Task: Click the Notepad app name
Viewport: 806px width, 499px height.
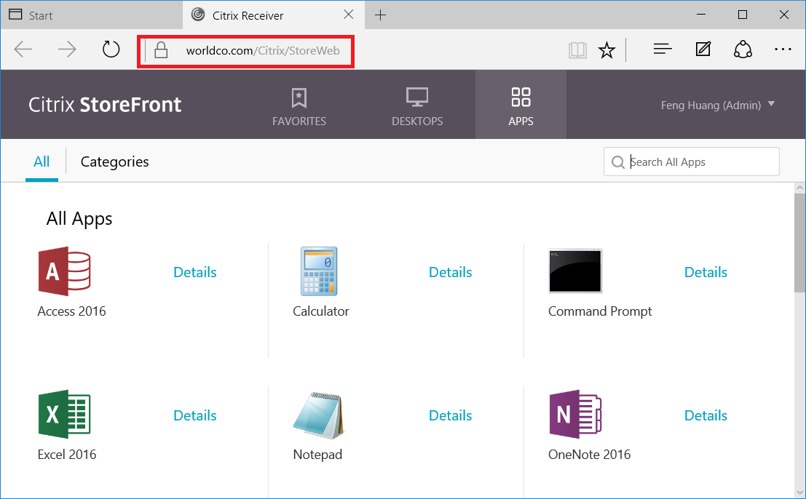Action: pos(317,455)
